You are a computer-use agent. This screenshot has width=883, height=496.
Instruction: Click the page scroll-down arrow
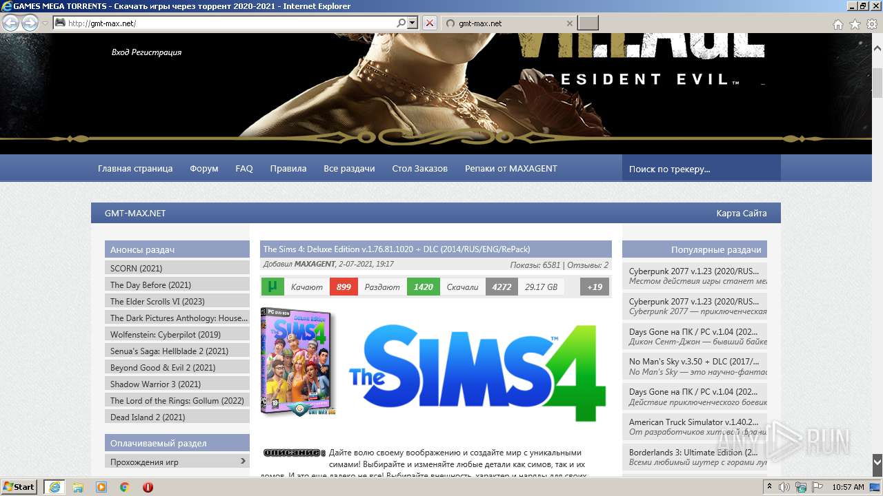[x=877, y=461]
